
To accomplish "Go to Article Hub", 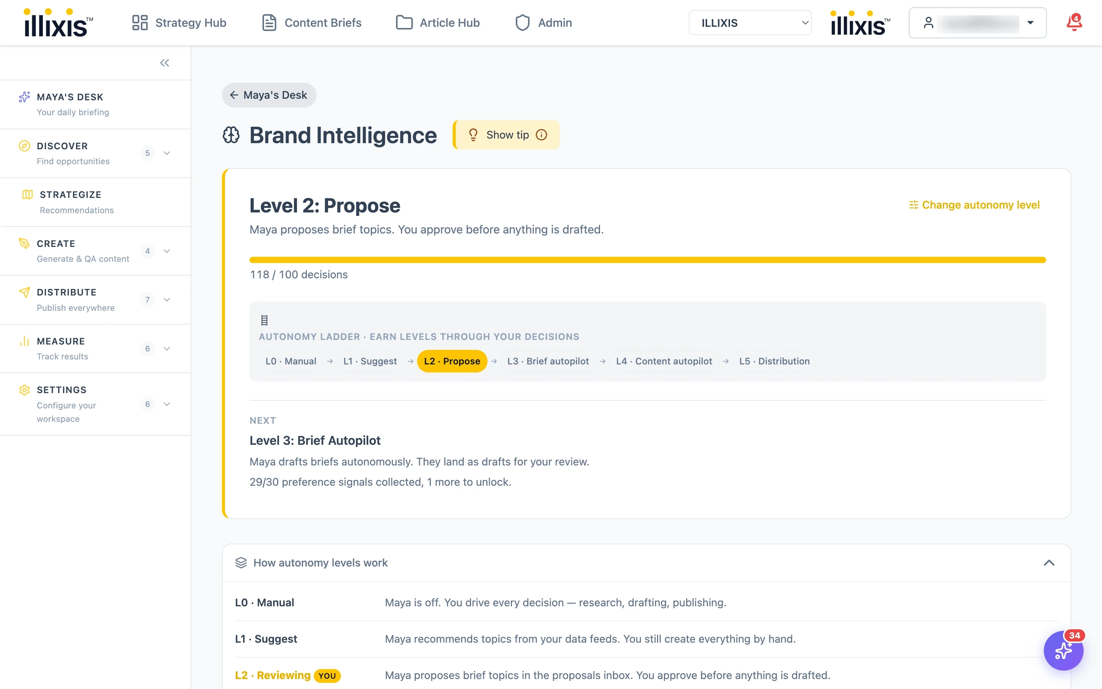I will click(x=438, y=23).
